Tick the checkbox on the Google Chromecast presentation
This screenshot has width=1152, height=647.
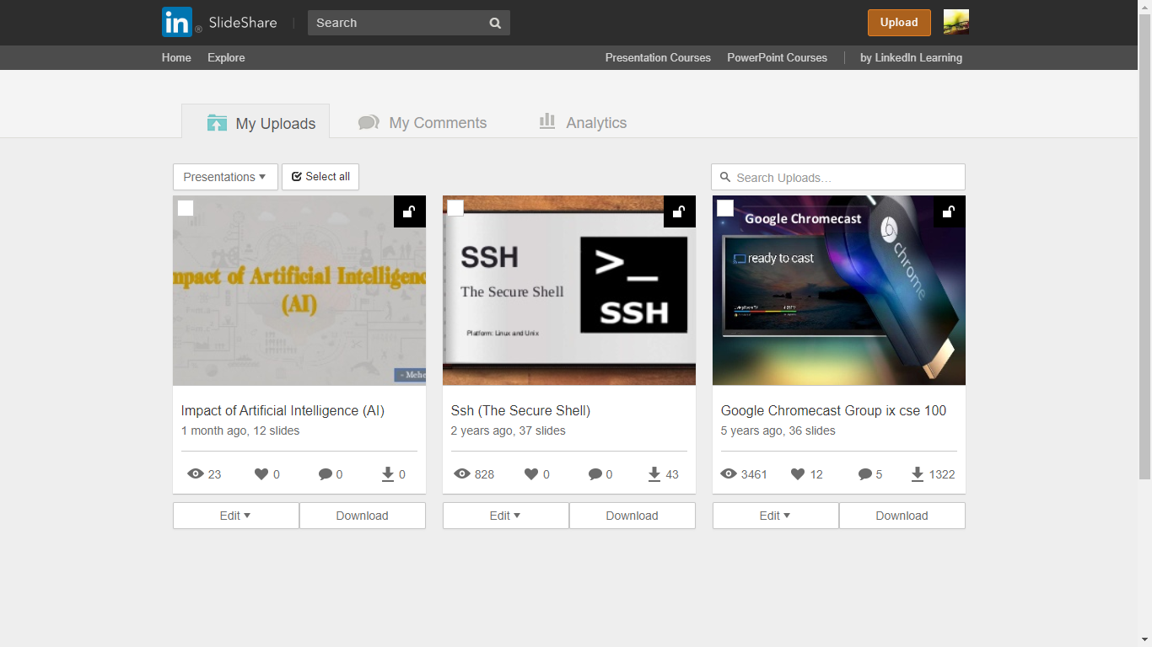click(725, 208)
